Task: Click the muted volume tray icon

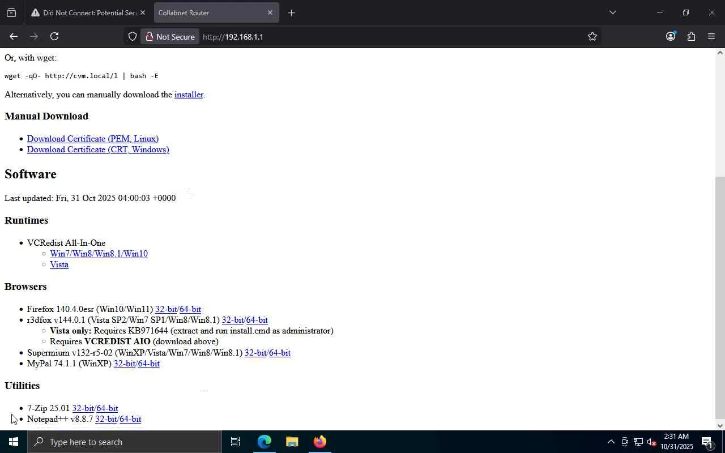Action: tap(652, 442)
